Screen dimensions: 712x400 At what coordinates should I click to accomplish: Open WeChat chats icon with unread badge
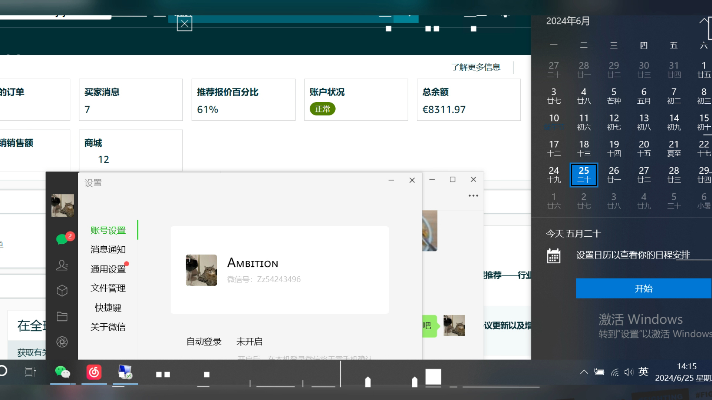point(62,239)
